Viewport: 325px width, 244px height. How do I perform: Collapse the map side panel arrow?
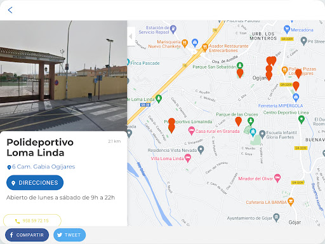pyautogui.click(x=131, y=36)
